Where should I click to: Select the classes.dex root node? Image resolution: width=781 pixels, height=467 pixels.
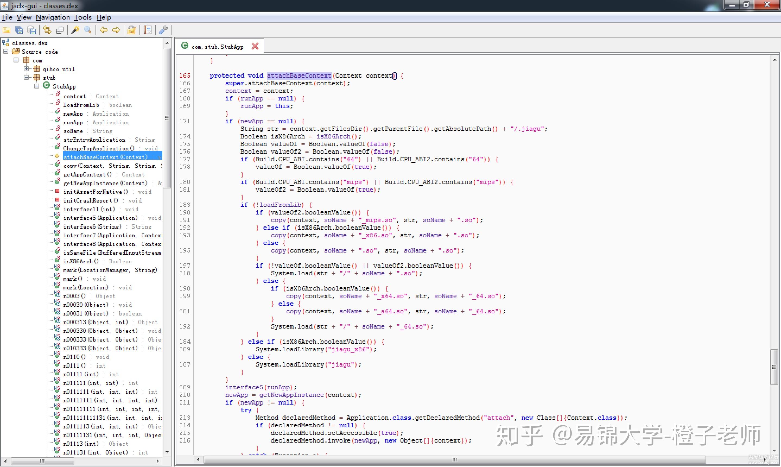tap(30, 43)
